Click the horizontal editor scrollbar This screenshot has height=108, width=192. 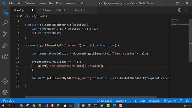pyautogui.click(x=91, y=97)
